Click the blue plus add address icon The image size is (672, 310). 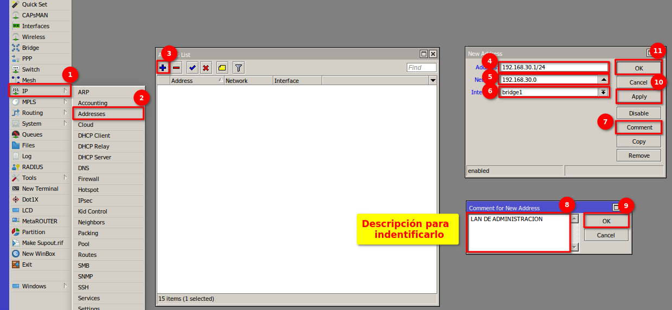click(163, 68)
